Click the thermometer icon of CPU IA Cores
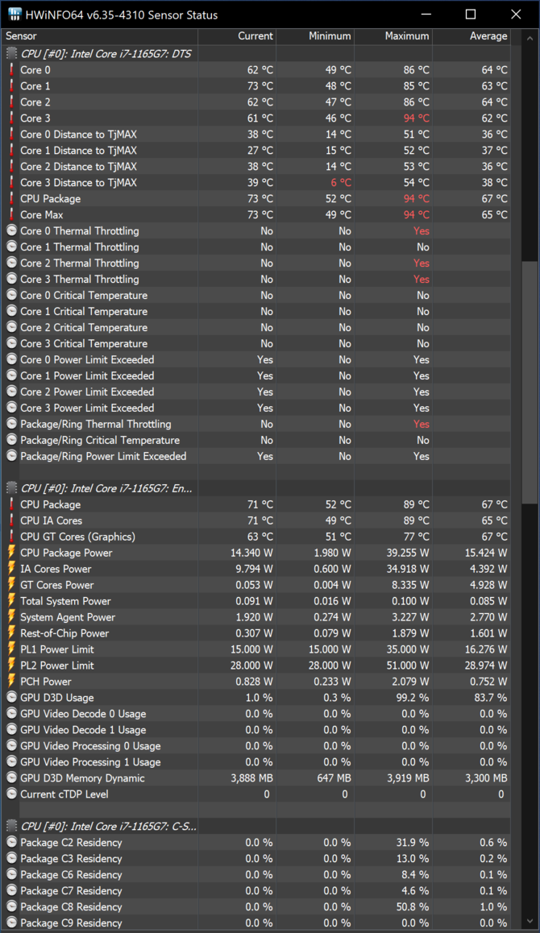540x933 pixels. click(x=11, y=520)
